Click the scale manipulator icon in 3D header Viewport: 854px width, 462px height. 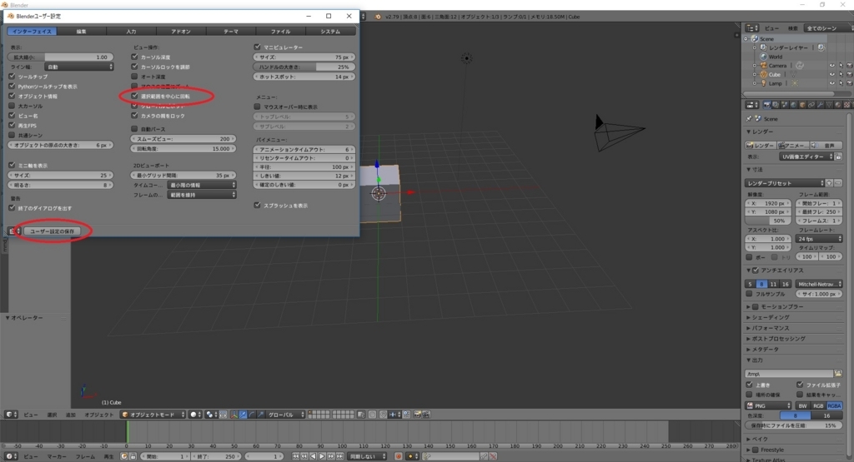point(260,415)
